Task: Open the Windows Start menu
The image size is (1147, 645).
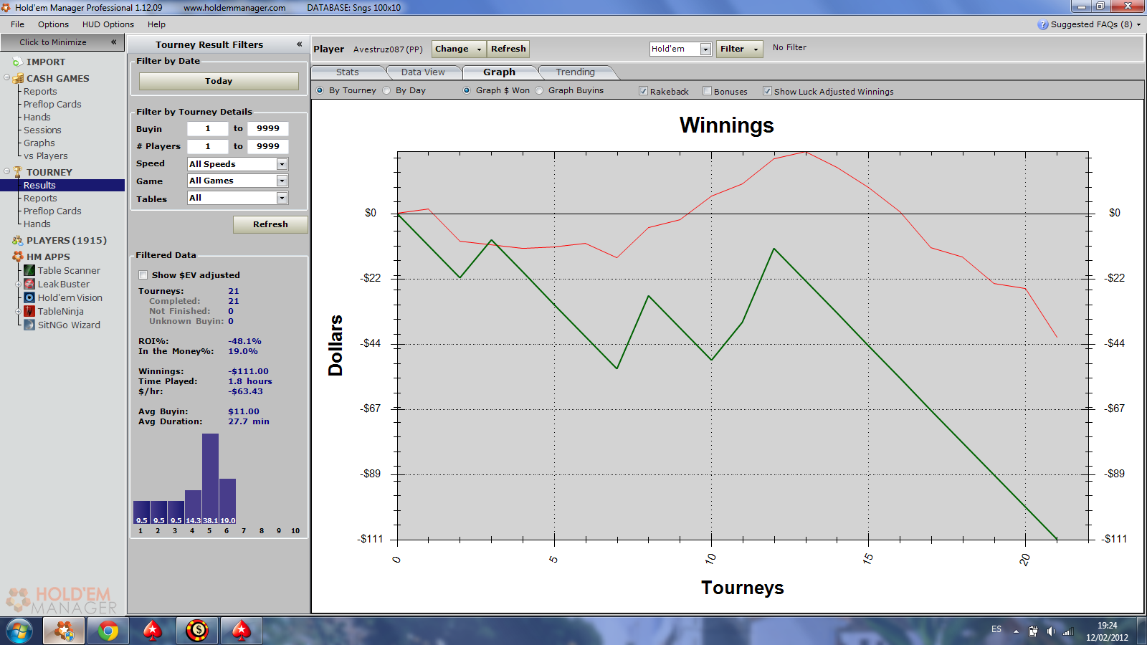Action: (19, 631)
